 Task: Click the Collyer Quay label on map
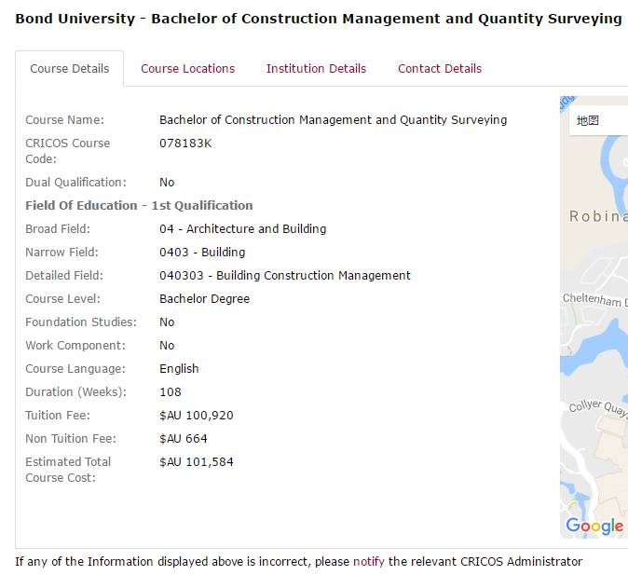pos(598,407)
